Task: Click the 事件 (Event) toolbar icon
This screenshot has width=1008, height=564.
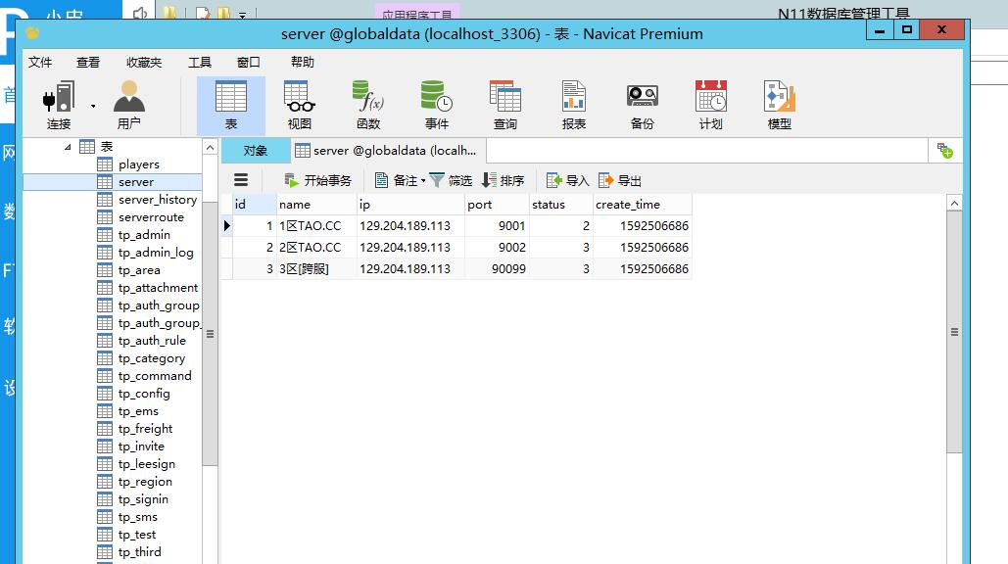Action: 436,104
